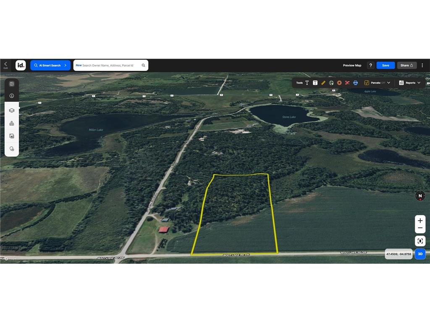This screenshot has height=322, width=430.
Task: Toggle the 3D view button
Action: (420, 254)
